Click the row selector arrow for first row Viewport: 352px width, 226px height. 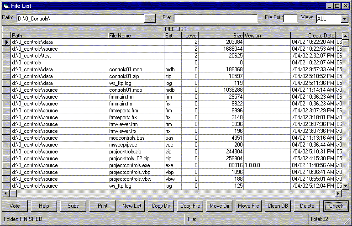point(6,42)
